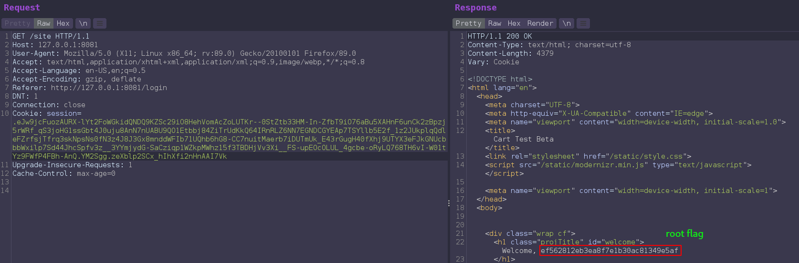Image resolution: width=799 pixels, height=263 pixels.
Task: Click the Cache-Control header line
Action: [63, 173]
